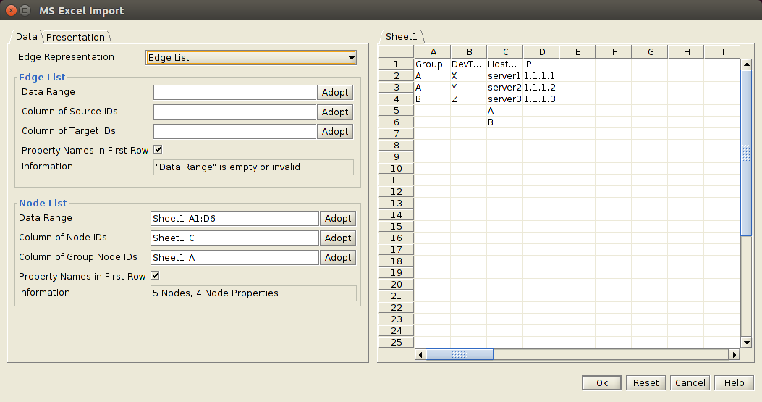The image size is (762, 402).
Task: Select column header C
Action: pyautogui.click(x=505, y=52)
